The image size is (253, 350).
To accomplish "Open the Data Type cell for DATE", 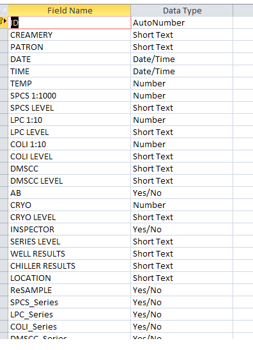I will click(181, 59).
